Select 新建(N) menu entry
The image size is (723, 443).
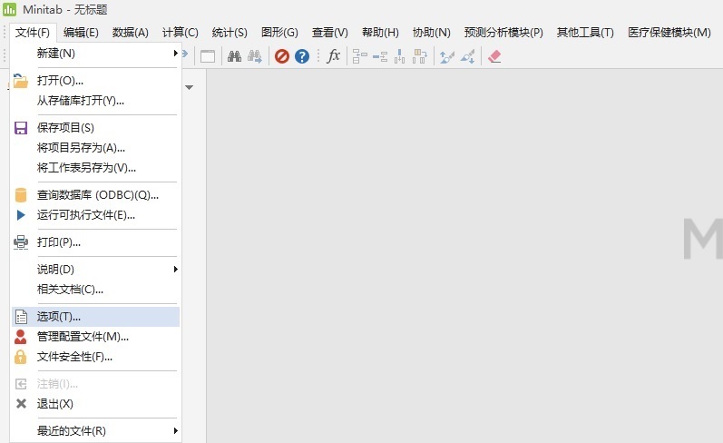(x=95, y=53)
